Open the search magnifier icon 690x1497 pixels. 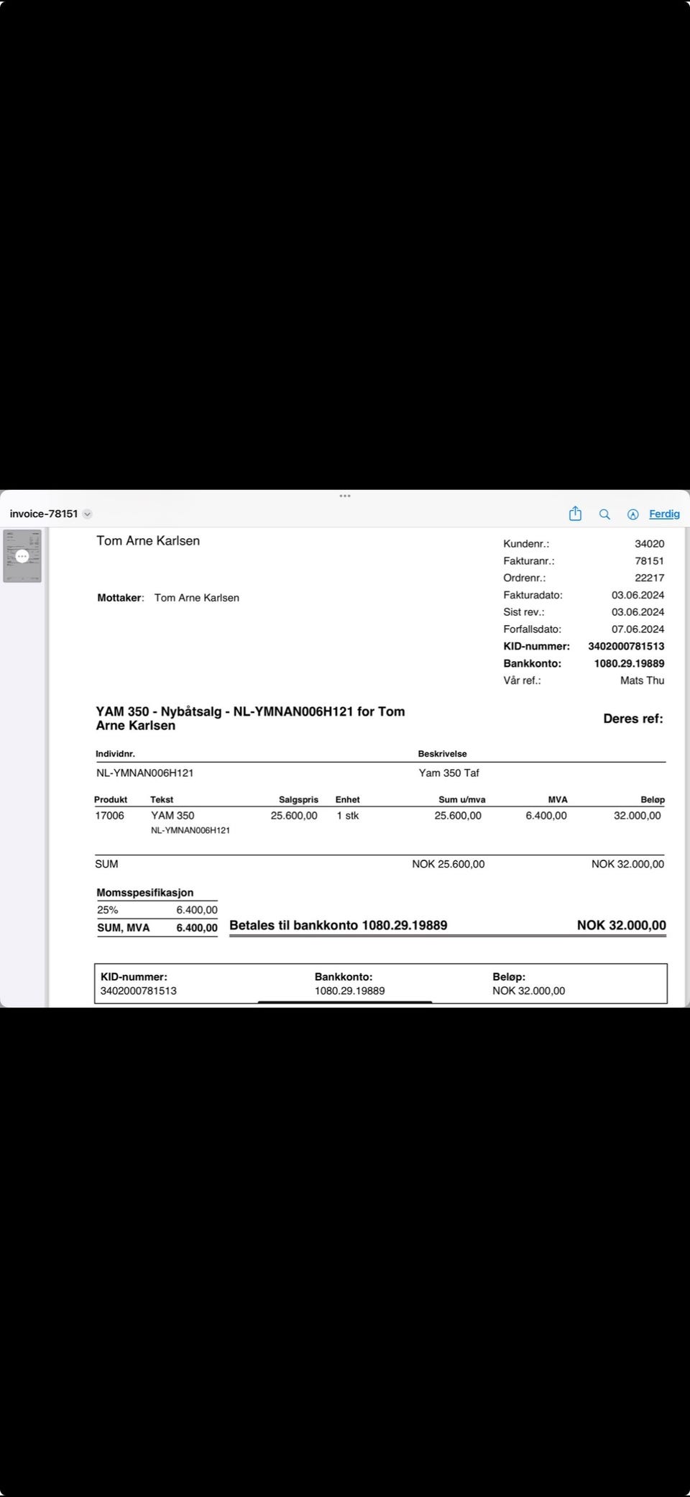pyautogui.click(x=604, y=514)
